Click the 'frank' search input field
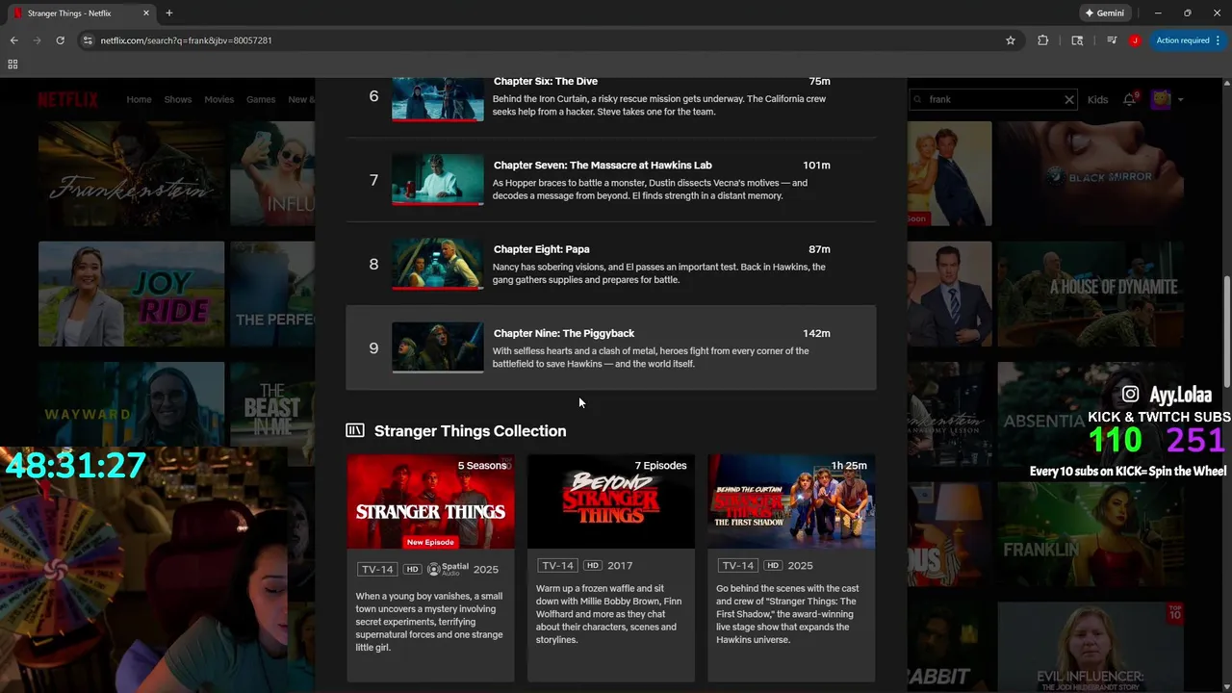The height and width of the screenshot is (693, 1232). coord(991,99)
